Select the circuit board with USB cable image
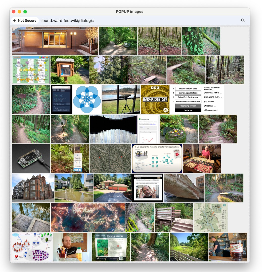262x272 pixels. pos(31,158)
